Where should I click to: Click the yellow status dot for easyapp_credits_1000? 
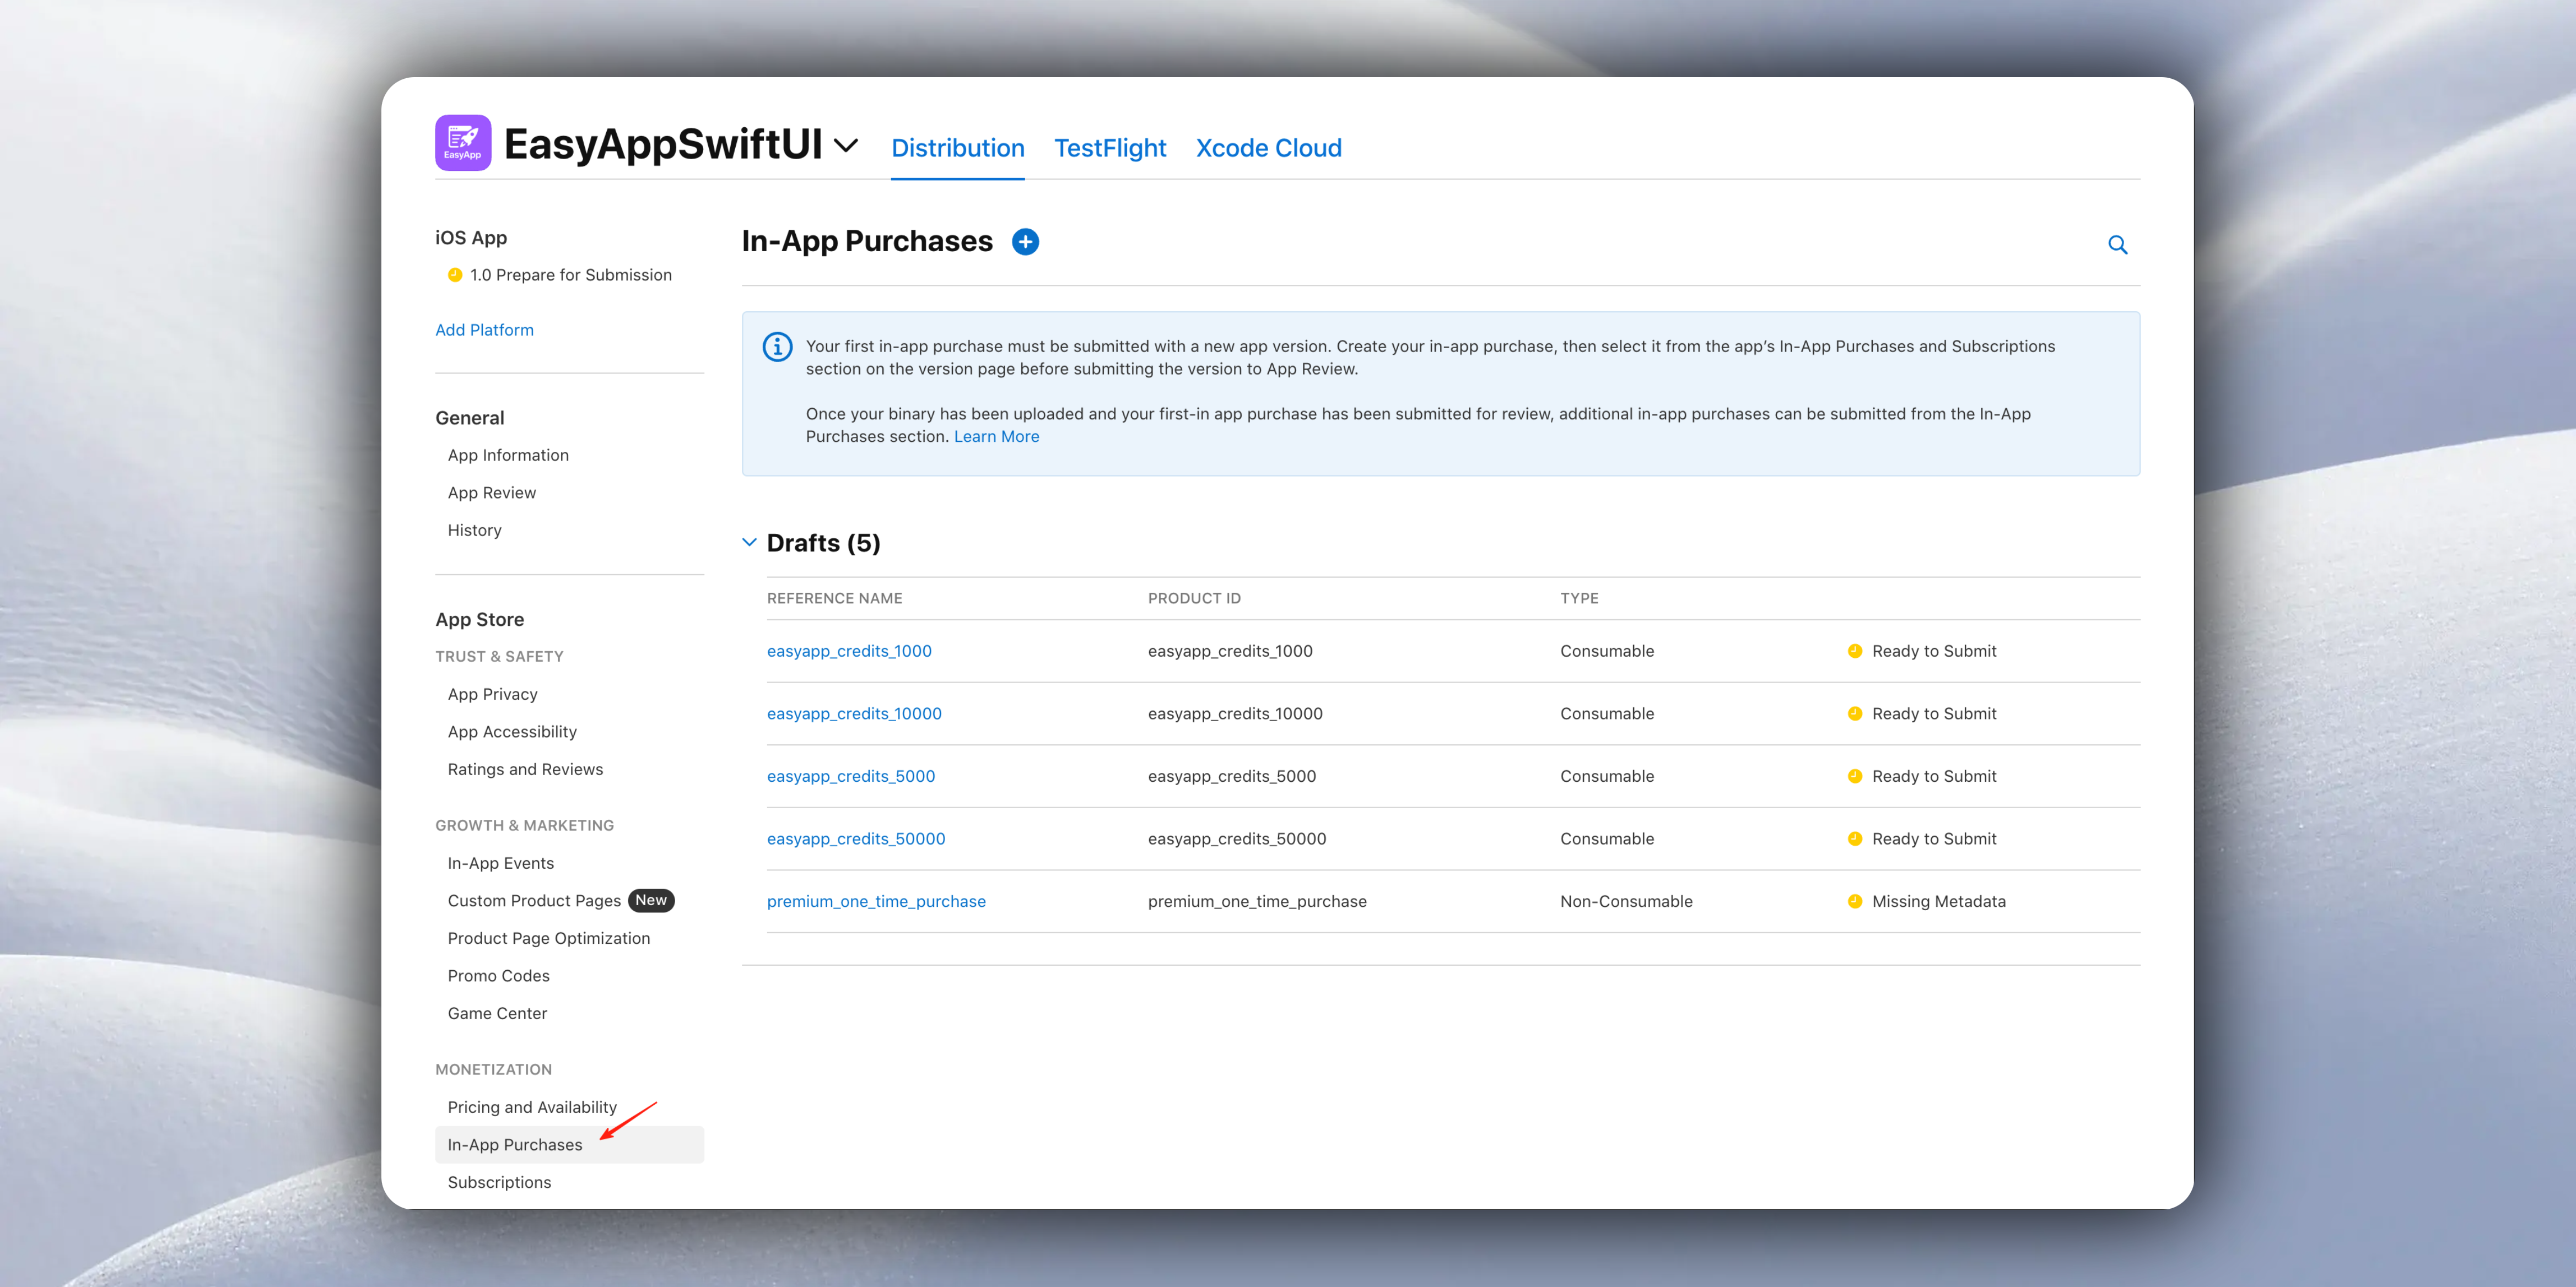(1855, 651)
